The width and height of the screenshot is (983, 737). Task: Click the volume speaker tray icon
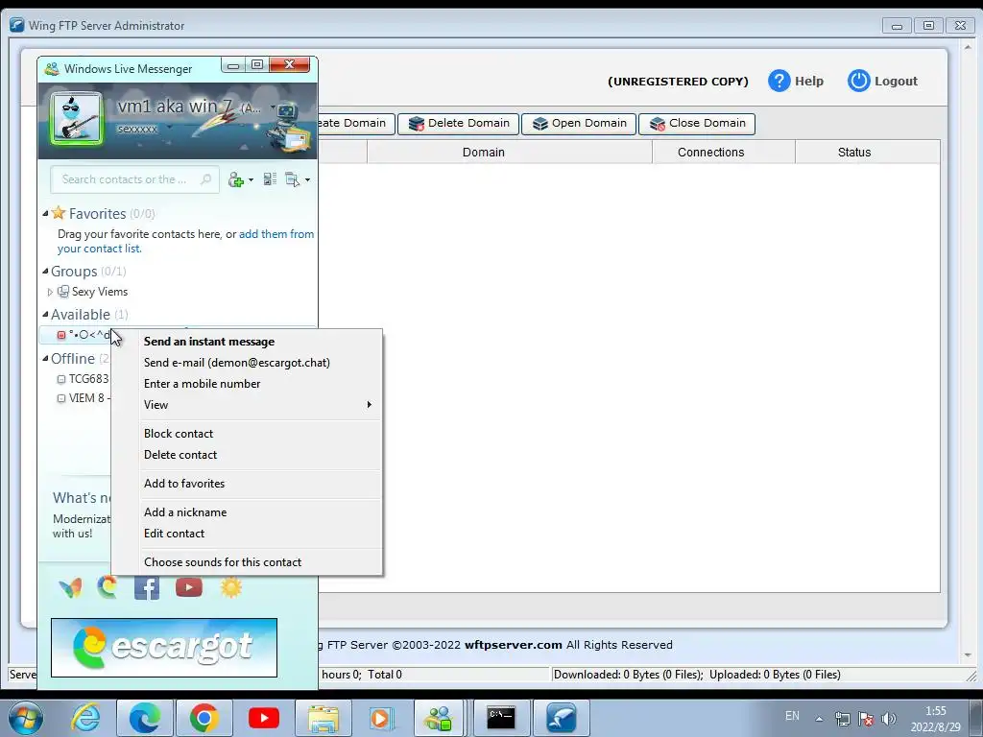click(888, 719)
